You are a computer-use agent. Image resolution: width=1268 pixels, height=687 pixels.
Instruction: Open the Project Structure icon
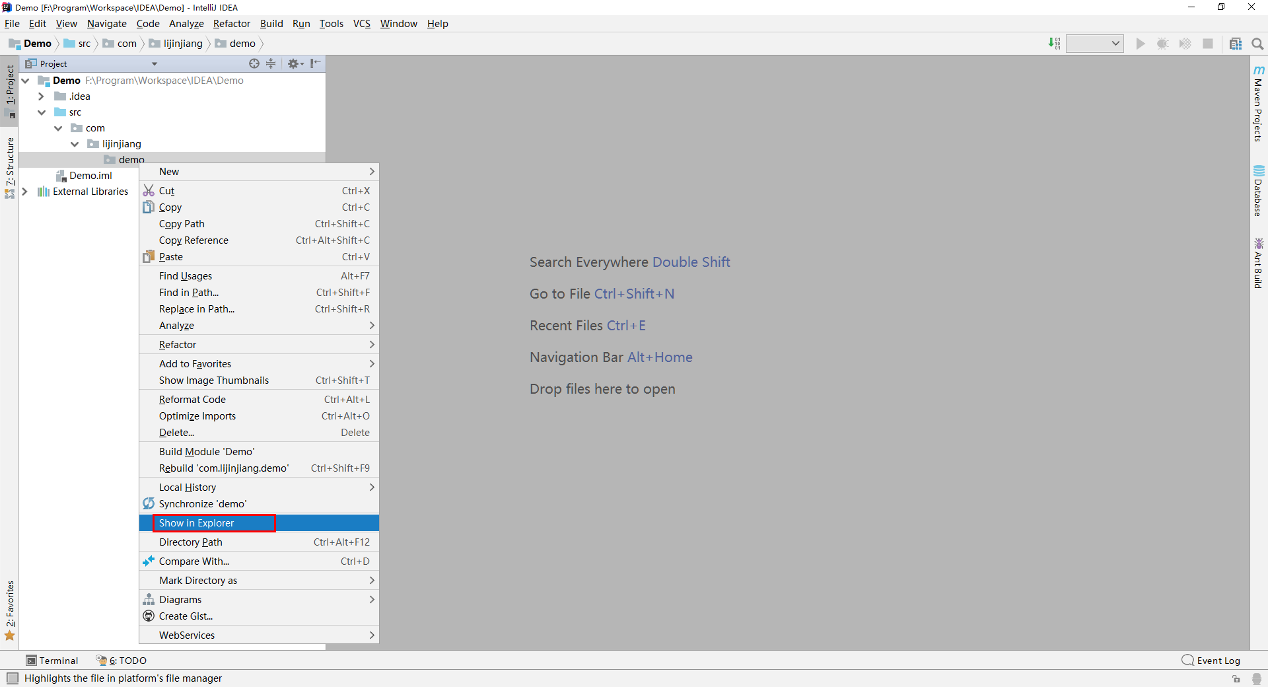pyautogui.click(x=1236, y=44)
